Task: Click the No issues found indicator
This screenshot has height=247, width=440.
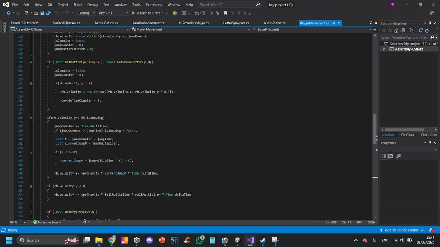Action: point(46,222)
